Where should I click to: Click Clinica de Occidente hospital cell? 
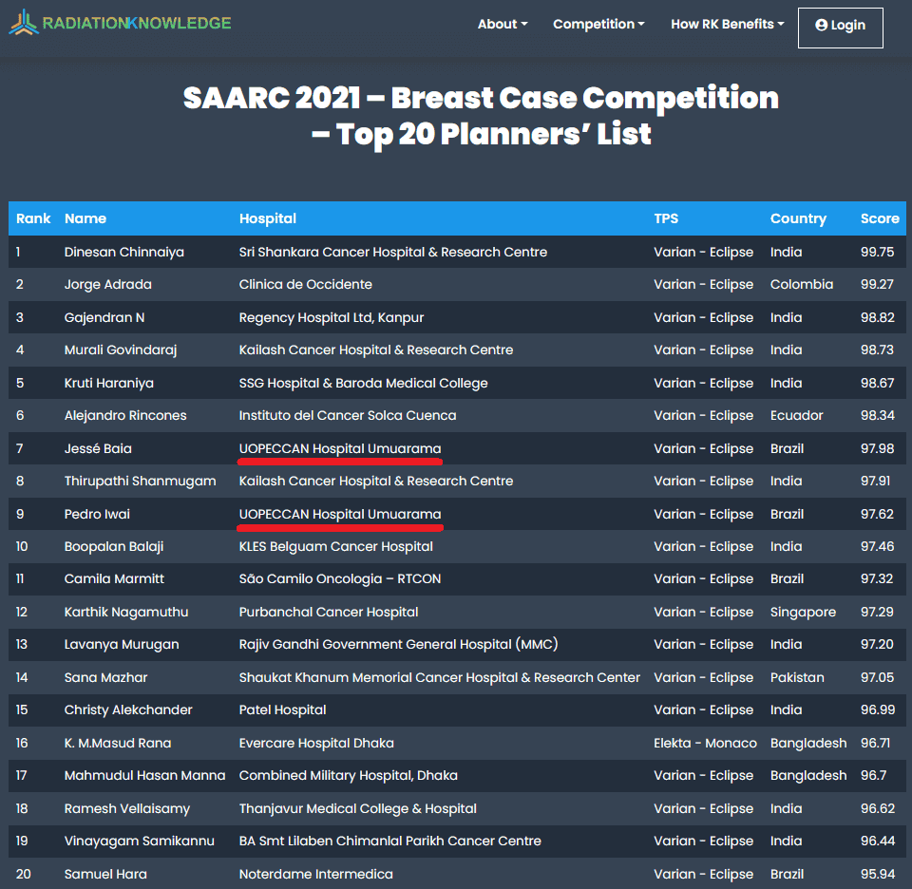pyautogui.click(x=305, y=284)
